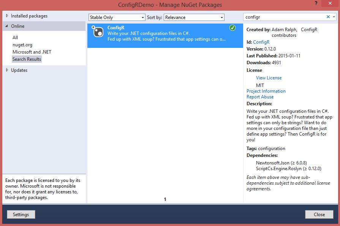Click the green installed checkmark on ConfigR
Viewport: 340px width, 226px height.
(232, 28)
